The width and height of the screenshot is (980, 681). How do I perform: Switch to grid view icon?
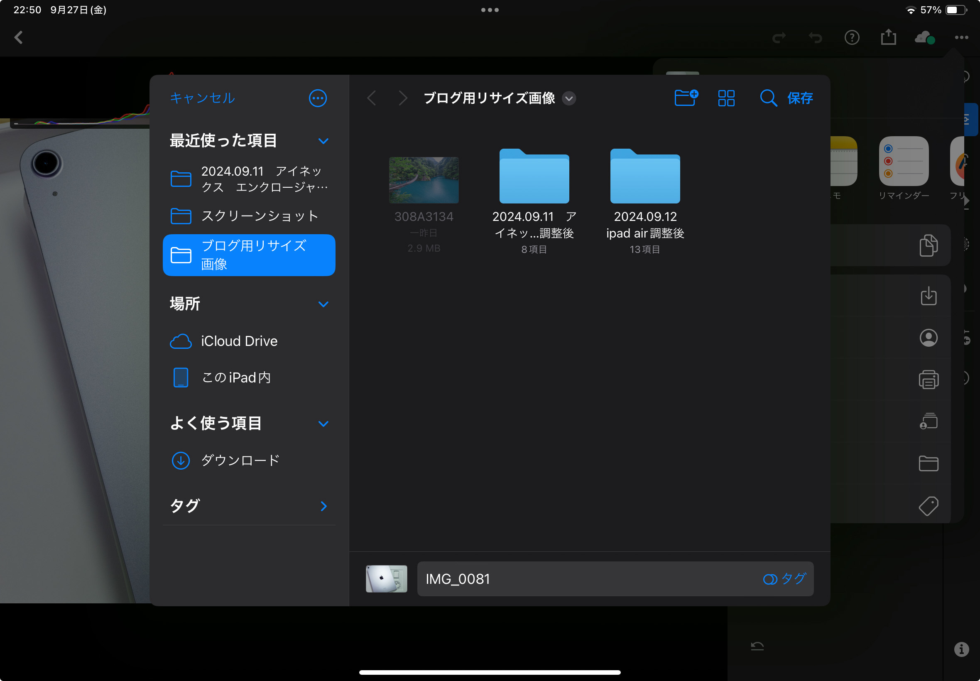tap(726, 98)
